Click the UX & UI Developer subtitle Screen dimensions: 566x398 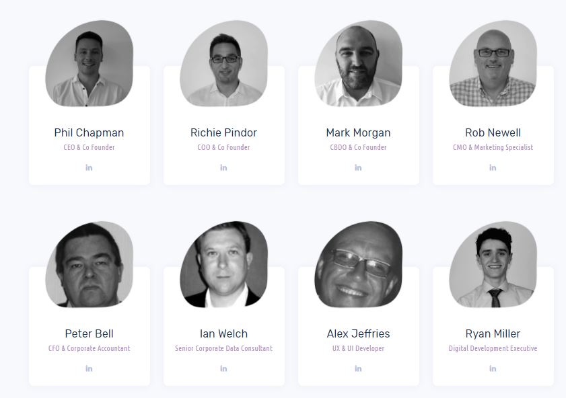pos(359,348)
